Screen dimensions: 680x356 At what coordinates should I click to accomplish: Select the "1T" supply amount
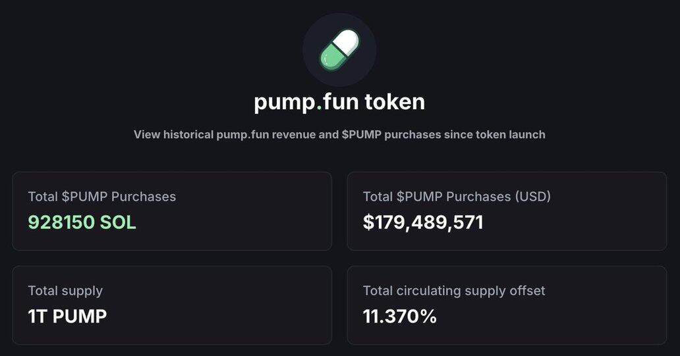(x=38, y=317)
